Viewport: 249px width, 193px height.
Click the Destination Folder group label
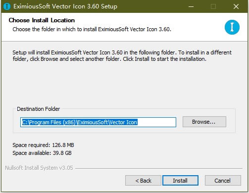(x=39, y=109)
